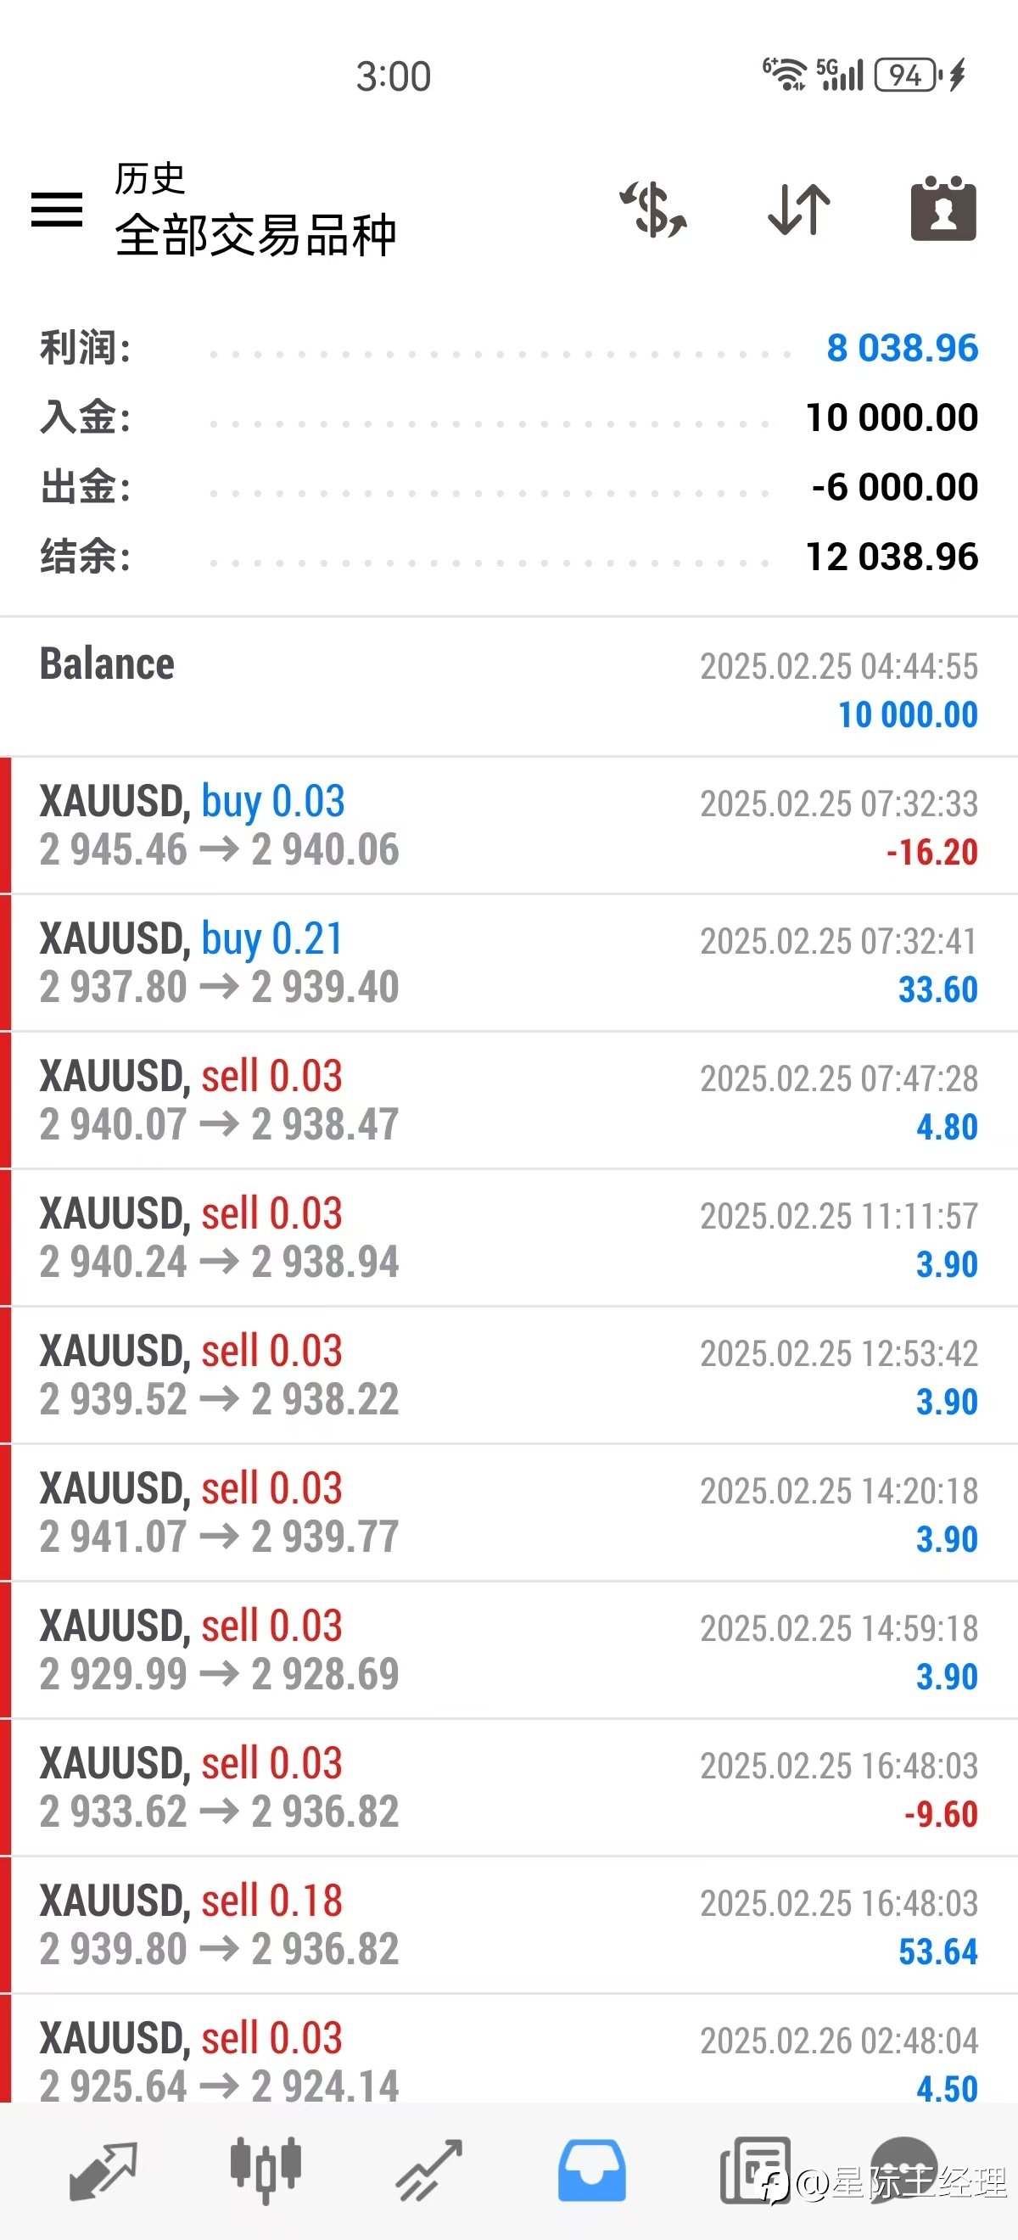
Task: Open the sort order arrows icon
Action: [x=799, y=210]
